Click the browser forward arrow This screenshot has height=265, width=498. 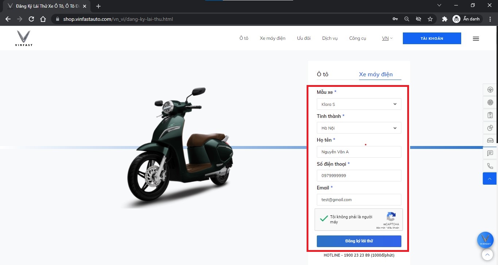tap(20, 19)
